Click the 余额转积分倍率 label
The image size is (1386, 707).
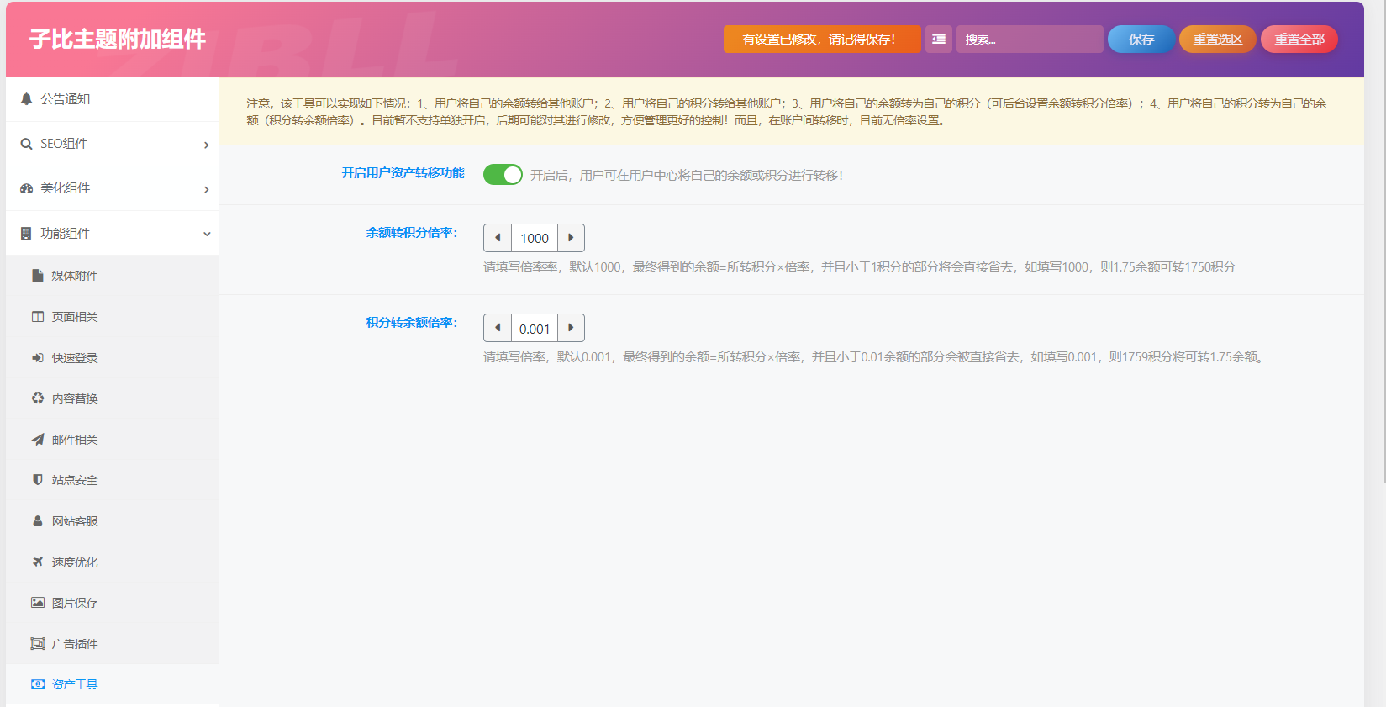(x=412, y=233)
